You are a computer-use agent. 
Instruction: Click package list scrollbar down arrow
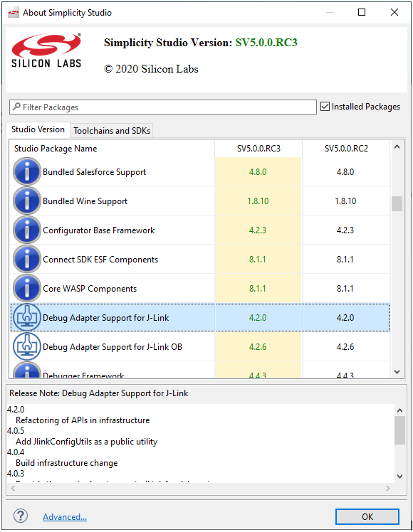397,372
